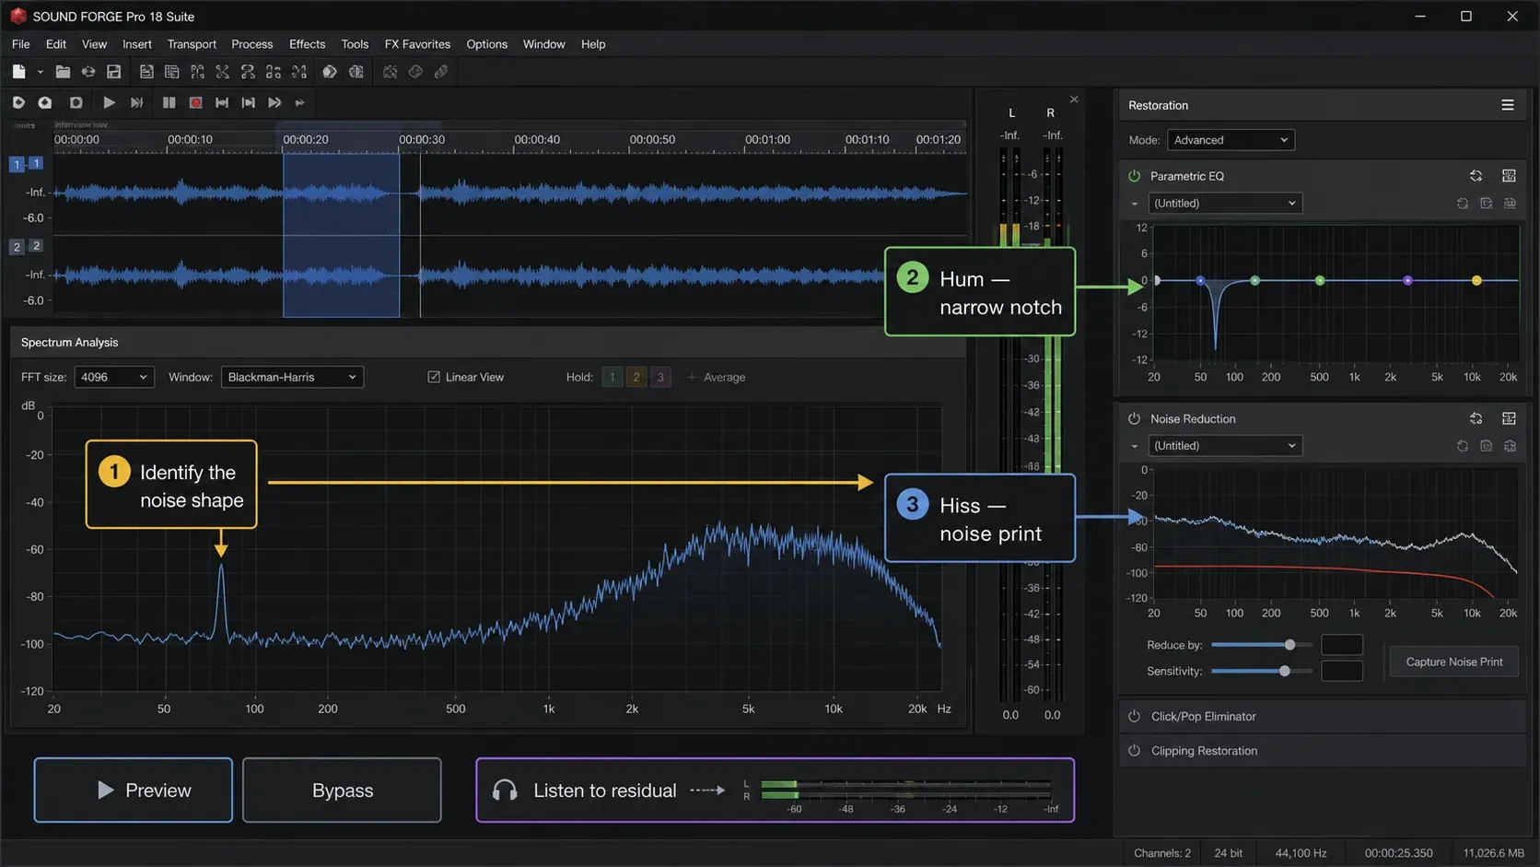This screenshot has width=1540, height=867.
Task: Open the Tools menu
Action: point(355,44)
